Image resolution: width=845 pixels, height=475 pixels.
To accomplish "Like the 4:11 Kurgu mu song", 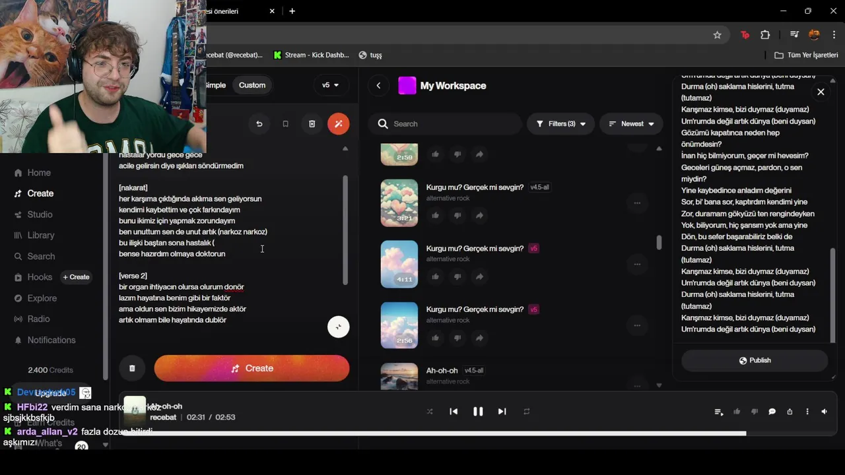I will pos(435,276).
